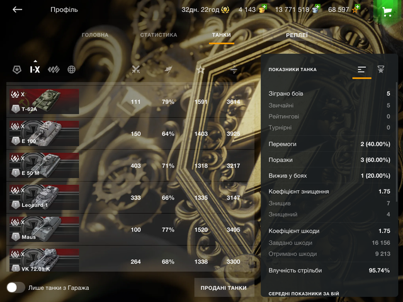
Task: Open the Реплеї tab
Action: click(x=297, y=35)
